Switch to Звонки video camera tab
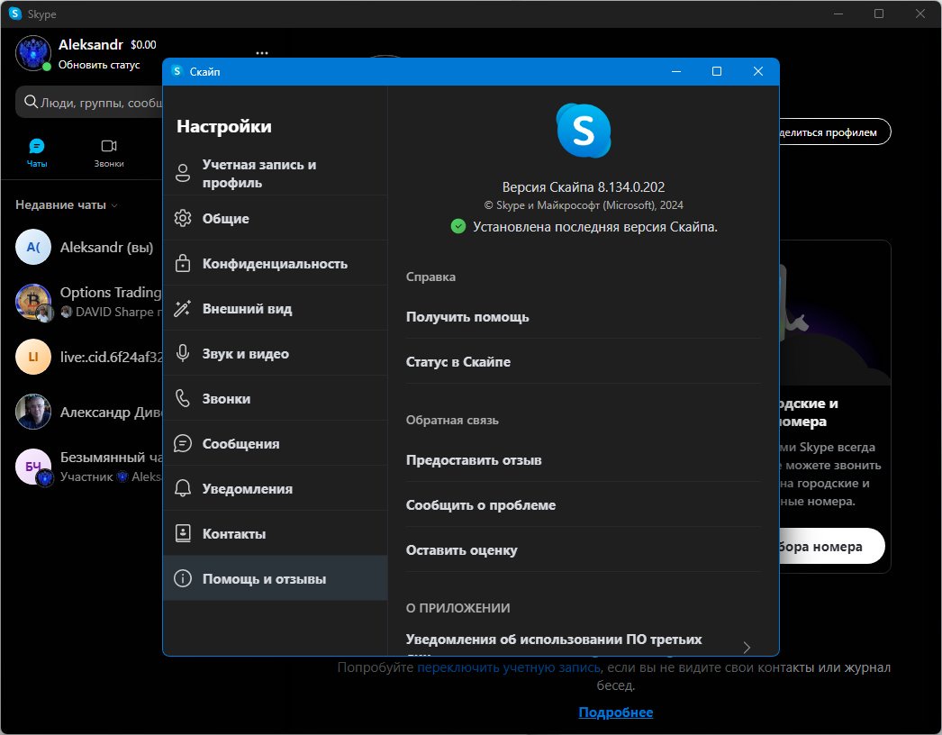Image resolution: width=942 pixels, height=735 pixels. click(x=109, y=146)
